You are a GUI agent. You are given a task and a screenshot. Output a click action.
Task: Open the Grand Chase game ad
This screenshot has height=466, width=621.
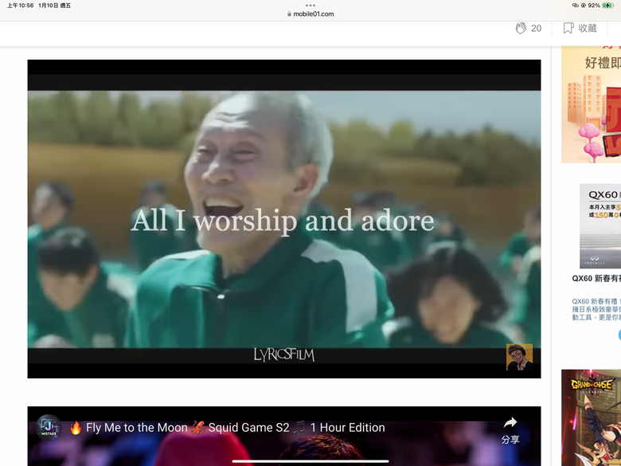592,417
